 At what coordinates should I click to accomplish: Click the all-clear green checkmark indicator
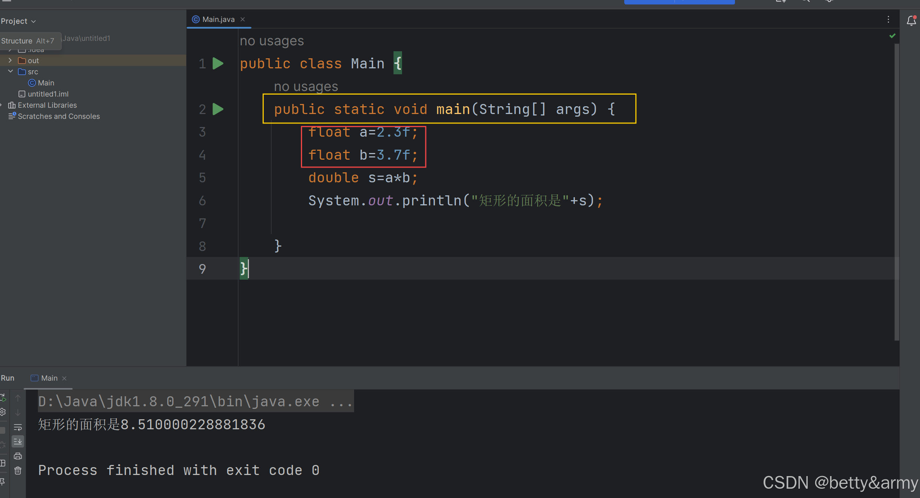[x=893, y=36]
